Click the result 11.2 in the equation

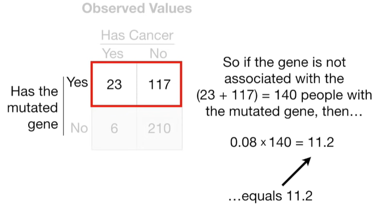pyautogui.click(x=321, y=142)
